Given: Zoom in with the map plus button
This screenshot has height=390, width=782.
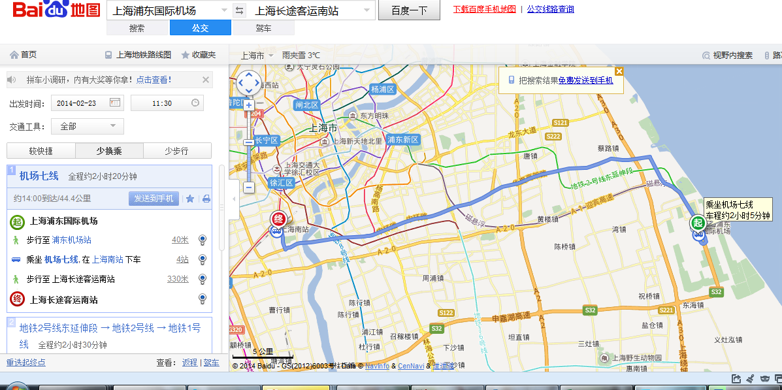Looking at the screenshot, I should click(x=248, y=105).
